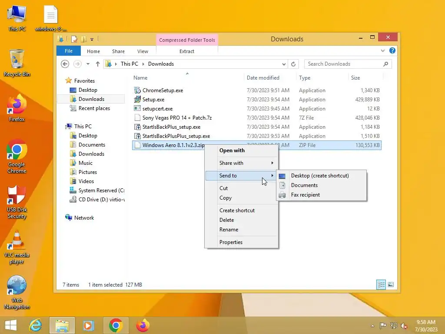Click the Properties icon in Quick Access toolbar
445x334 pixels.
(74, 39)
